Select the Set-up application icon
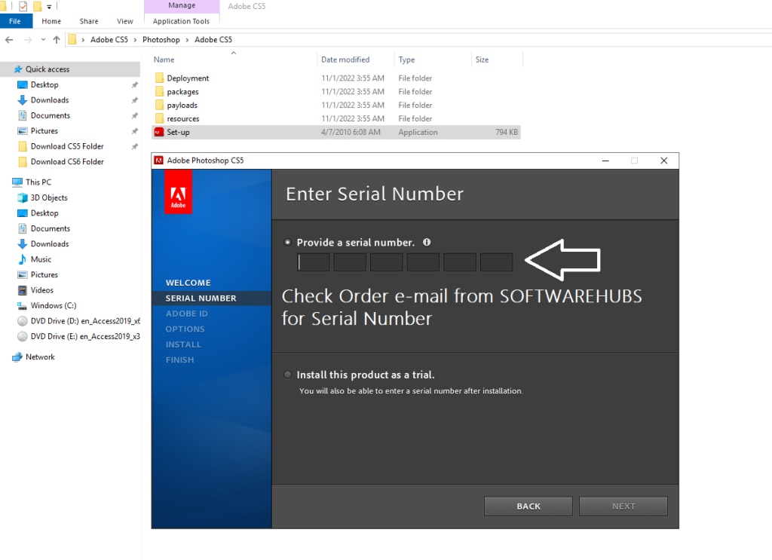The image size is (772, 560). (x=159, y=132)
